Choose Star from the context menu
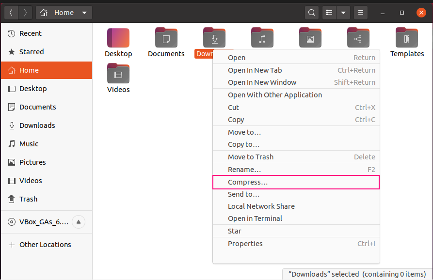 pos(296,231)
